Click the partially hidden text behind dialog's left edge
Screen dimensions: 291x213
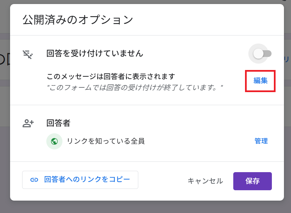tap(5, 60)
